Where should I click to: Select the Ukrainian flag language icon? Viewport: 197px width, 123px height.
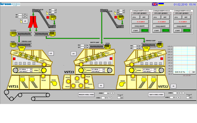tap(161, 4)
